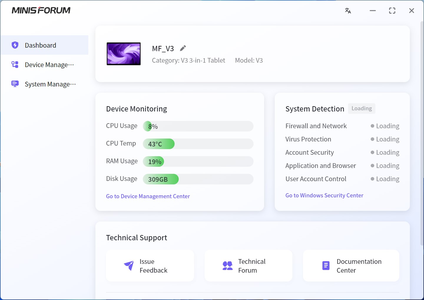Viewport: 424px width, 300px height.
Task: Click the Device Management sidebar icon
Action: click(x=15, y=64)
